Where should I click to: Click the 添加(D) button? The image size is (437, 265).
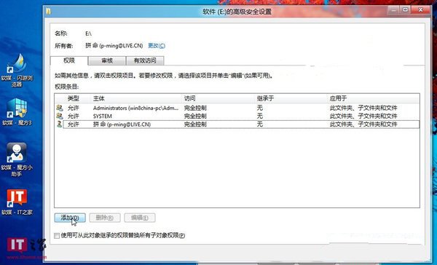70,218
